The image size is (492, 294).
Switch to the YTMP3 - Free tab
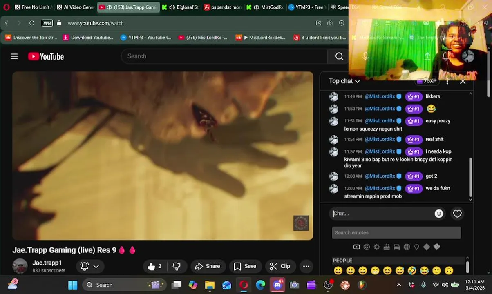307,7
